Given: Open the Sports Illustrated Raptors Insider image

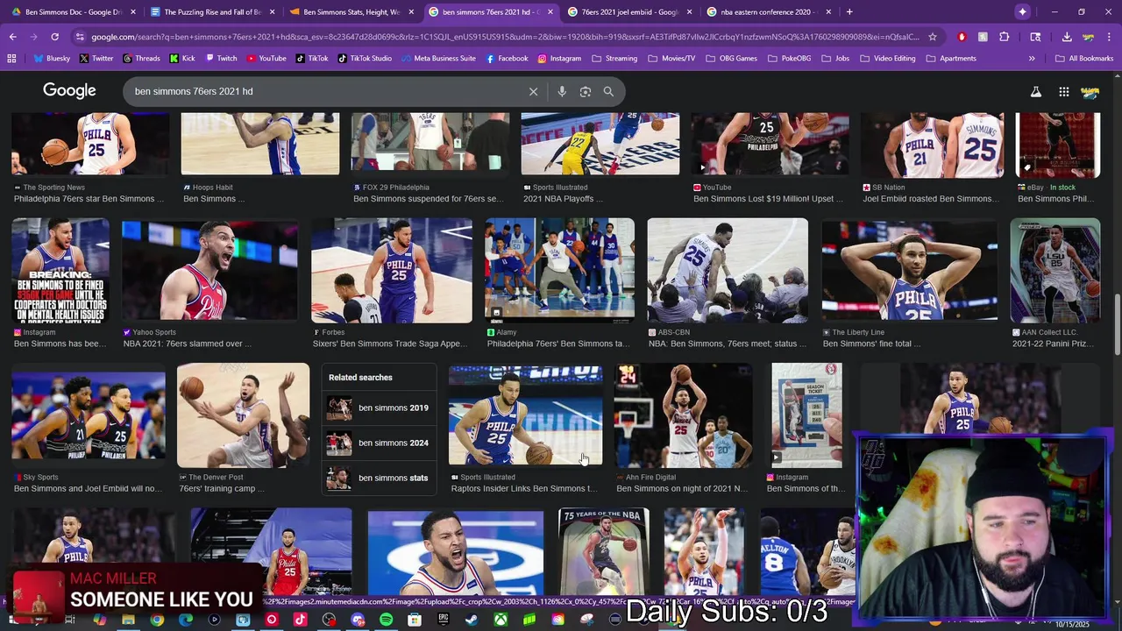Looking at the screenshot, I should click(525, 415).
